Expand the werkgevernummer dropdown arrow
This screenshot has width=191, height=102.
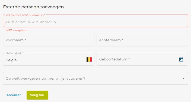click(x=183, y=78)
